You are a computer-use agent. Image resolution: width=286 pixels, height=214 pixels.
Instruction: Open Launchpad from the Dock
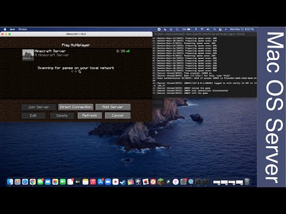click(x=18, y=182)
